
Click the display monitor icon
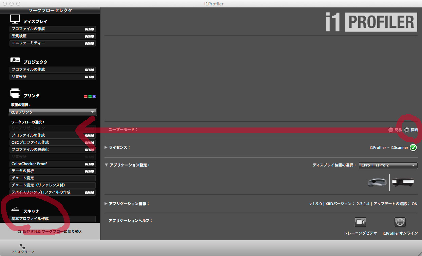coord(15,19)
